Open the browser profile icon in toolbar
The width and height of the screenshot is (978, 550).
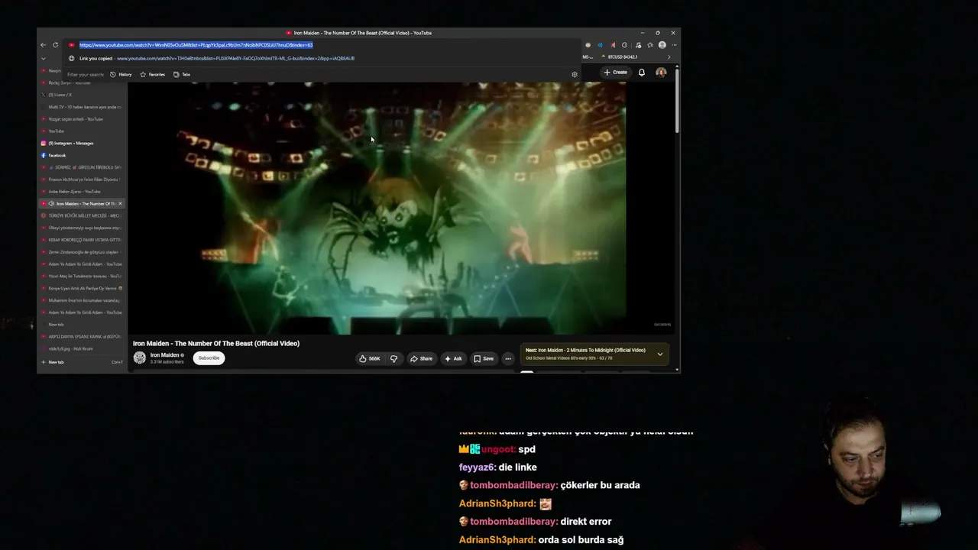(662, 45)
